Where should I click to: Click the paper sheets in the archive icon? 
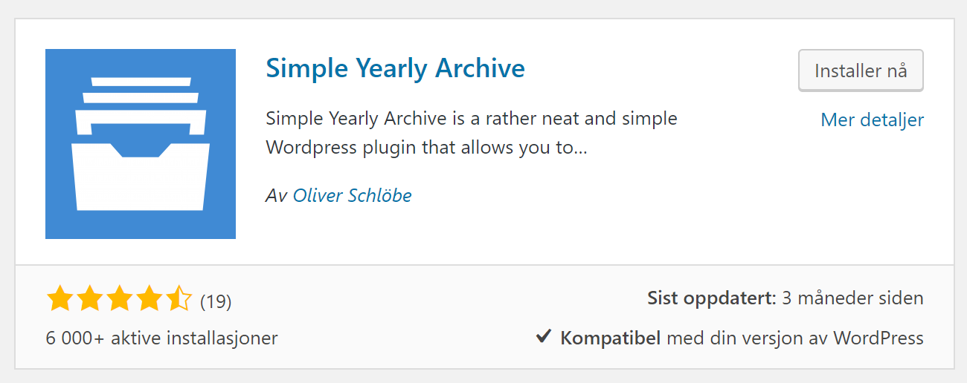tap(141, 105)
